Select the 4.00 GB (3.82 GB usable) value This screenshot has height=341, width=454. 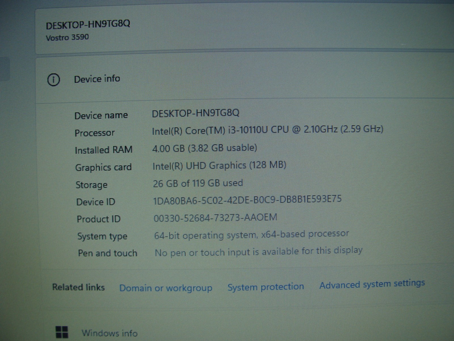[205, 148]
